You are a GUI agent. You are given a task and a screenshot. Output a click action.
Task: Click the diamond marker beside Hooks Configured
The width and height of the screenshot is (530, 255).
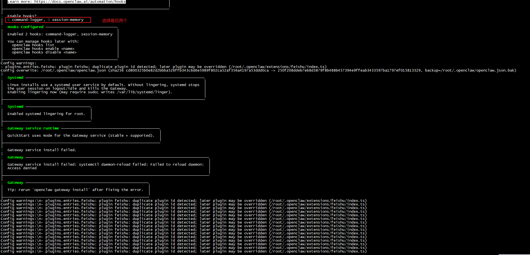[2, 27]
